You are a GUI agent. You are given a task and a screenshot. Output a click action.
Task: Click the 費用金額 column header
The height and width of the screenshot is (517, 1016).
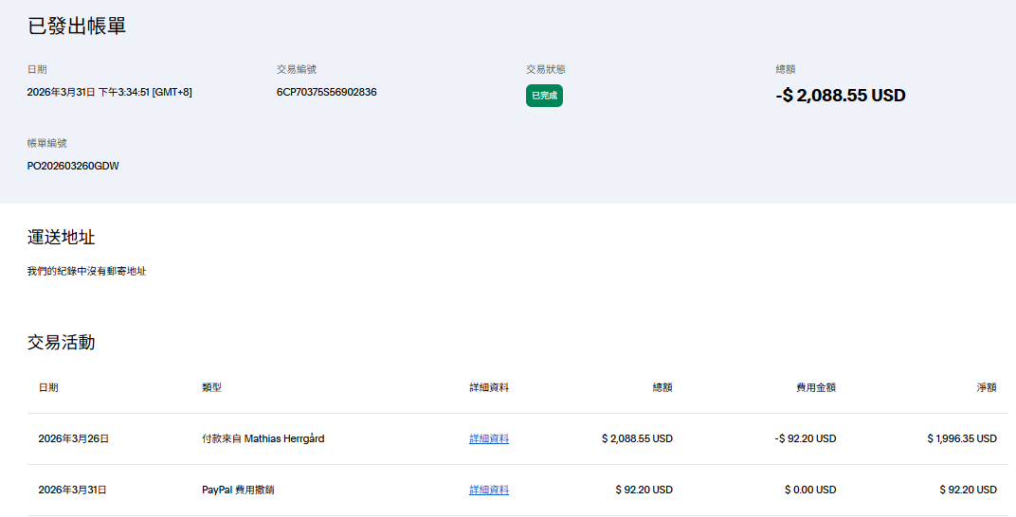point(815,388)
